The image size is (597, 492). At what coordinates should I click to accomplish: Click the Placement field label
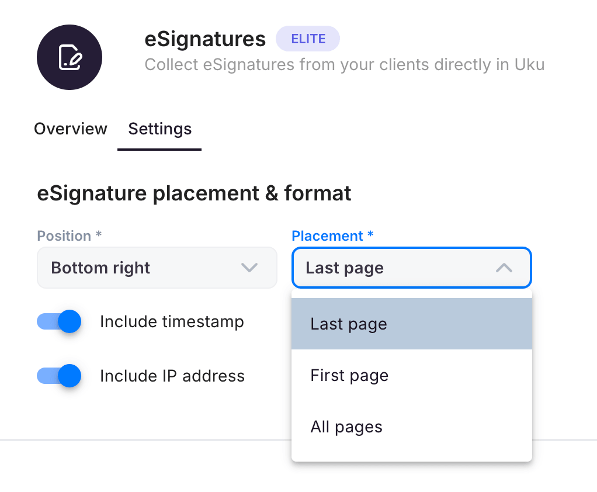pos(332,235)
